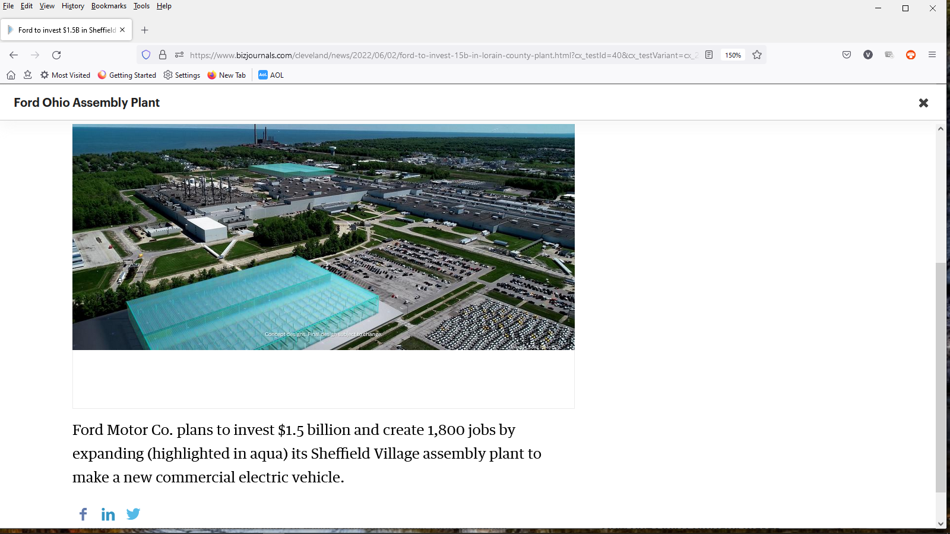The width and height of the screenshot is (950, 534).
Task: Open the V extension icon
Action: coord(868,55)
